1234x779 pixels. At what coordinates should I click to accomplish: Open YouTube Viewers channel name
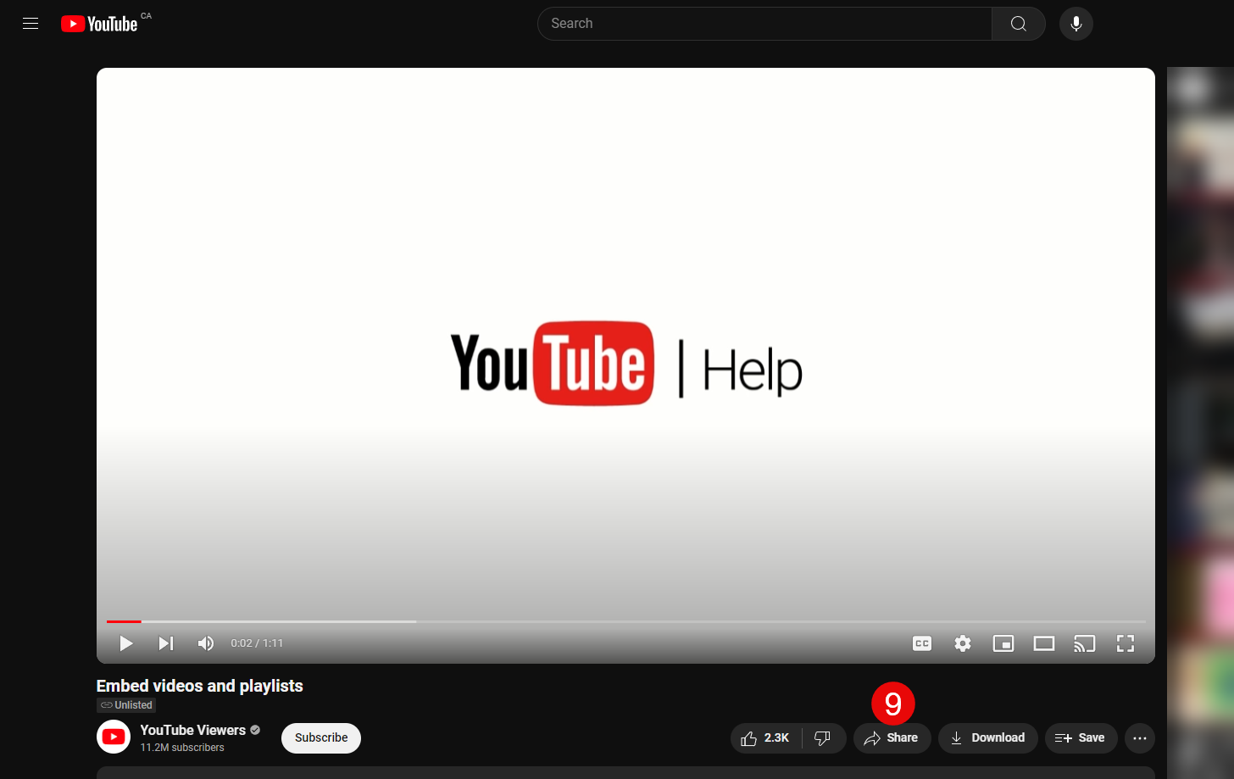[x=193, y=730]
